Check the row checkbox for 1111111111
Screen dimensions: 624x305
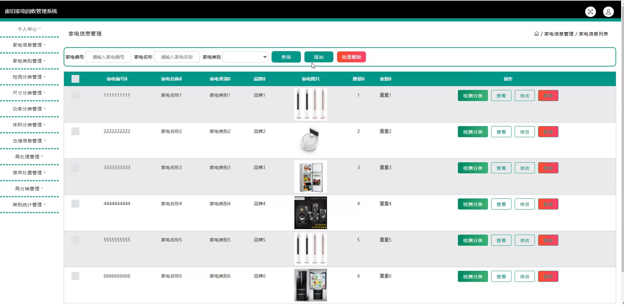click(x=75, y=95)
